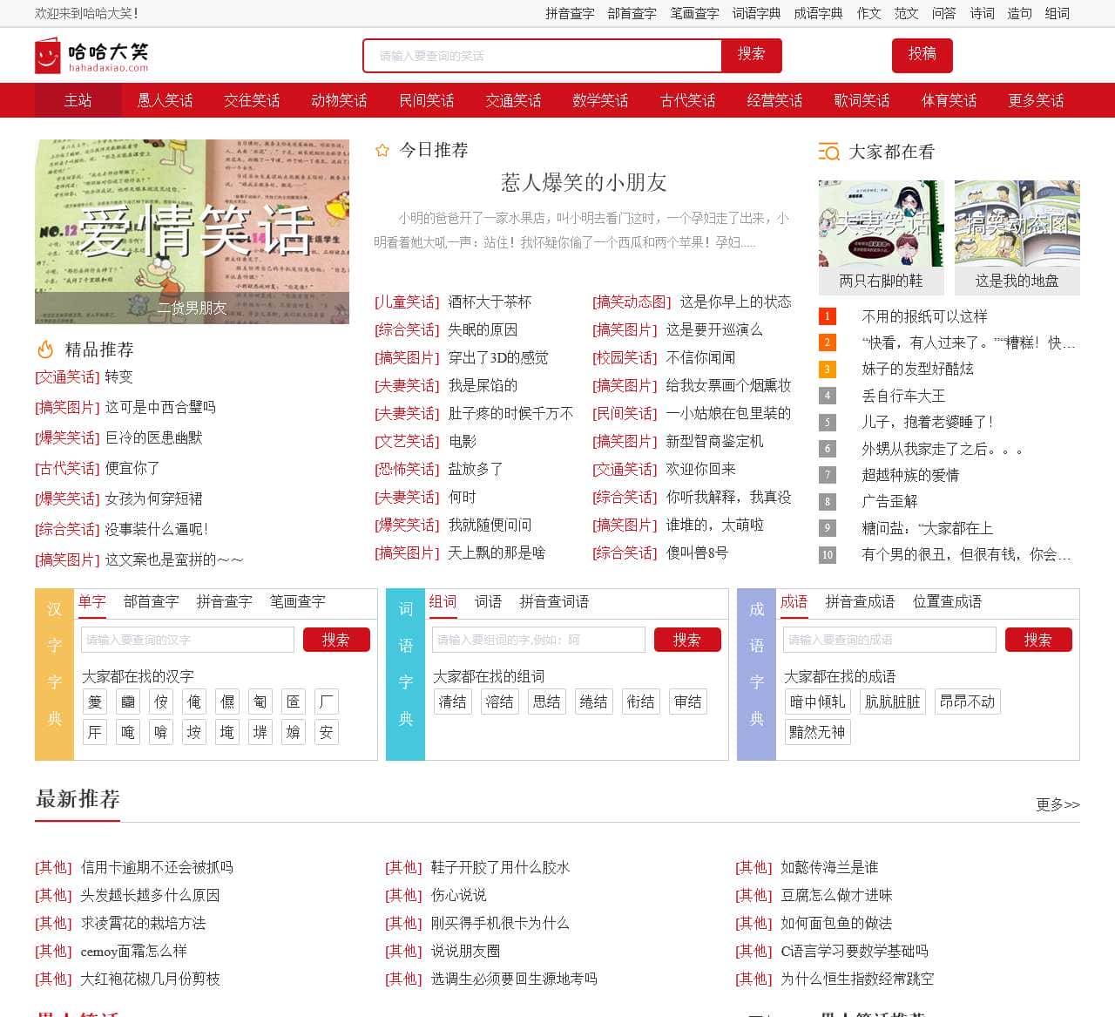Switch to the 愚人笑话 navigation tab
The height and width of the screenshot is (1017, 1115).
[x=165, y=100]
